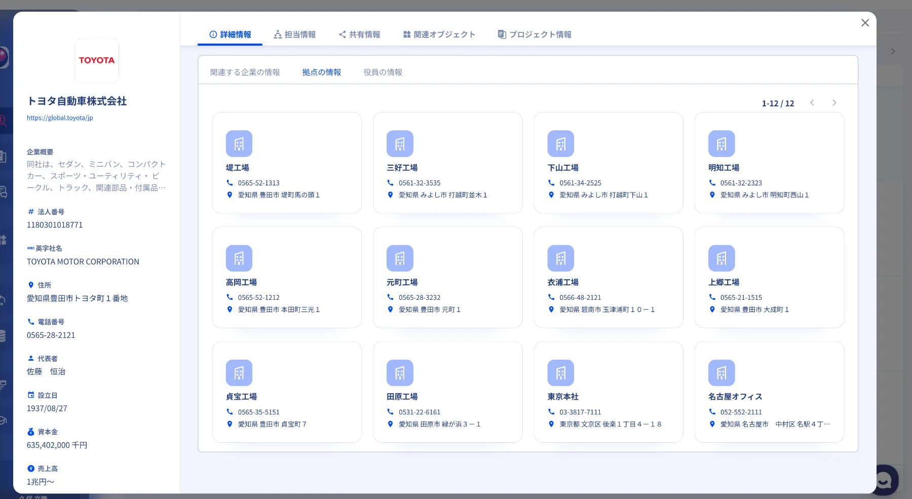
Task: Open the 田原工場 location card
Action: (x=447, y=392)
